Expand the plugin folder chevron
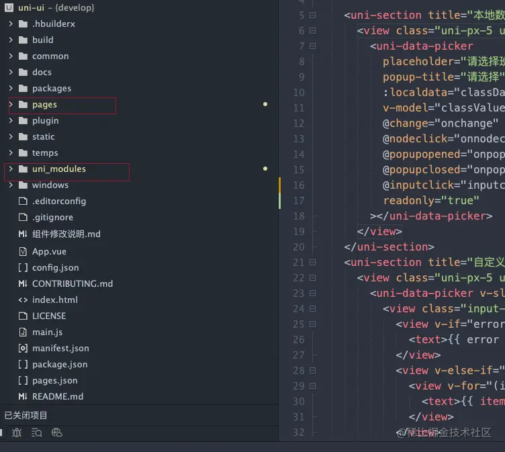505x452 pixels. (11, 120)
